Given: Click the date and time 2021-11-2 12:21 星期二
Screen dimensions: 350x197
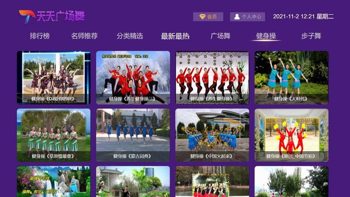Looking at the screenshot, I should 303,16.
